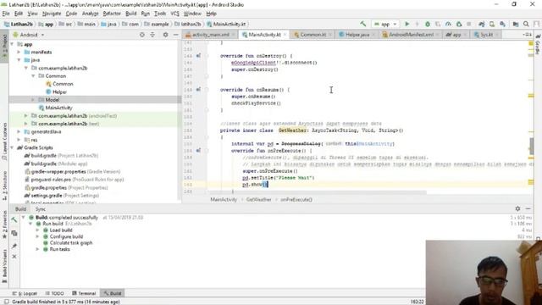Open the Logcat tool window
The image size is (542, 305).
(25, 293)
